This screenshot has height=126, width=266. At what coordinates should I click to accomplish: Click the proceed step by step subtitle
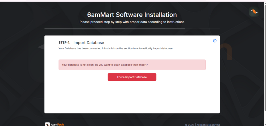(132, 22)
